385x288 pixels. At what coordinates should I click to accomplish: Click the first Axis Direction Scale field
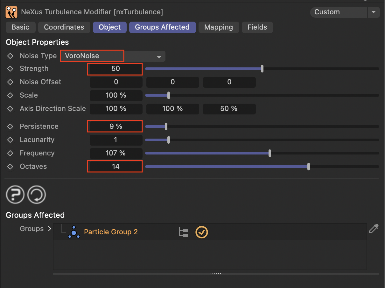pyautogui.click(x=116, y=109)
